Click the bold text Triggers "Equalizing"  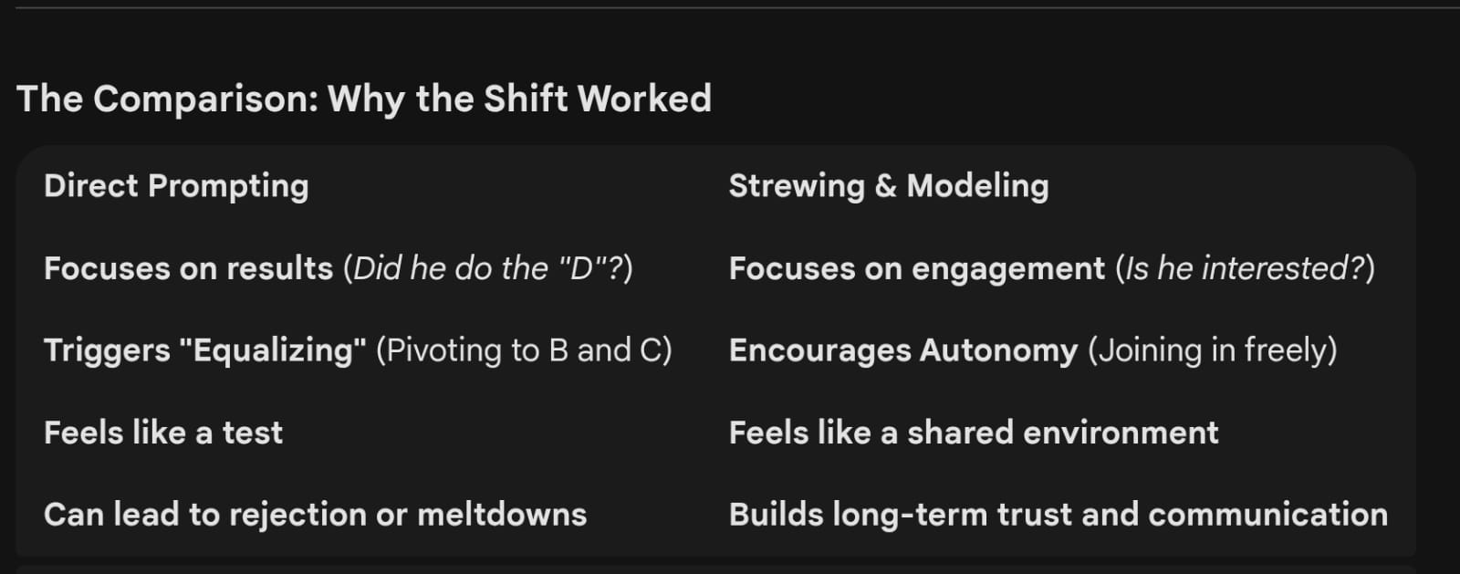pos(204,350)
